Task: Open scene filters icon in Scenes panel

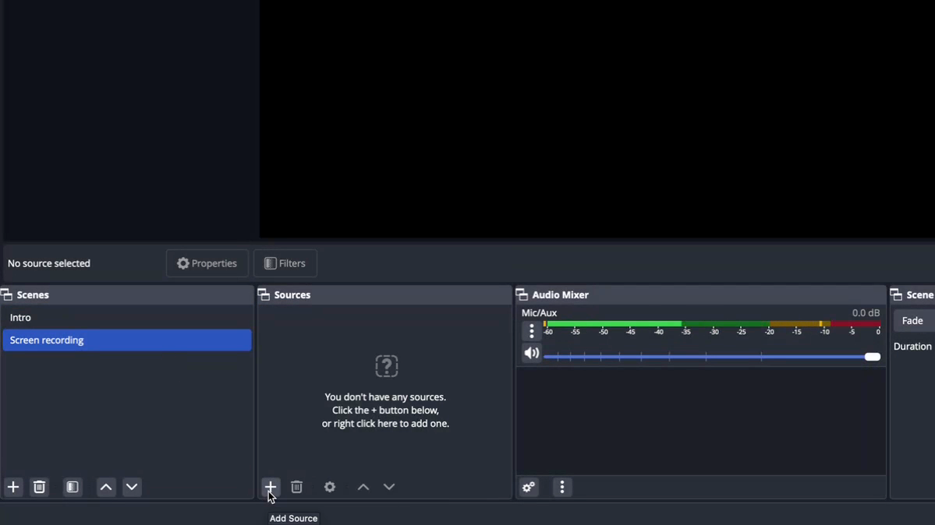Action: [73, 487]
